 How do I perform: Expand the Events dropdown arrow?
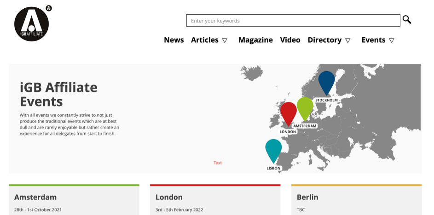point(392,40)
